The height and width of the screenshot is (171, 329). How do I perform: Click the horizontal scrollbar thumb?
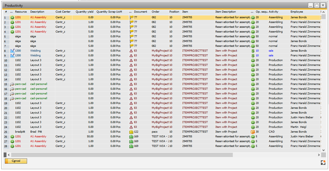pyautogui.click(x=122, y=155)
